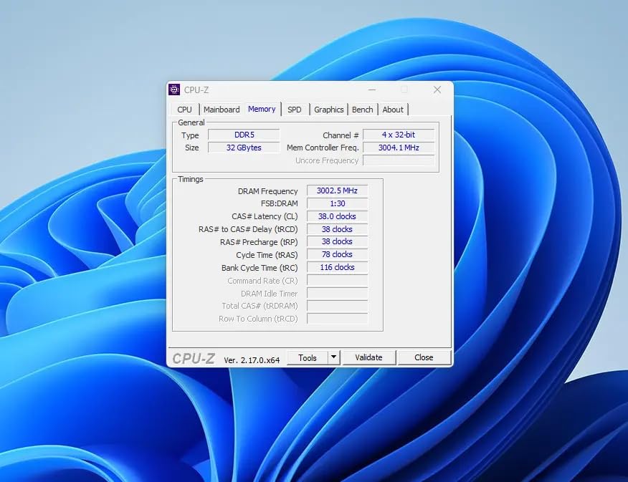Click the Bank Cycle Time (tRC) label
Viewport: 628px width, 482px height.
(260, 268)
